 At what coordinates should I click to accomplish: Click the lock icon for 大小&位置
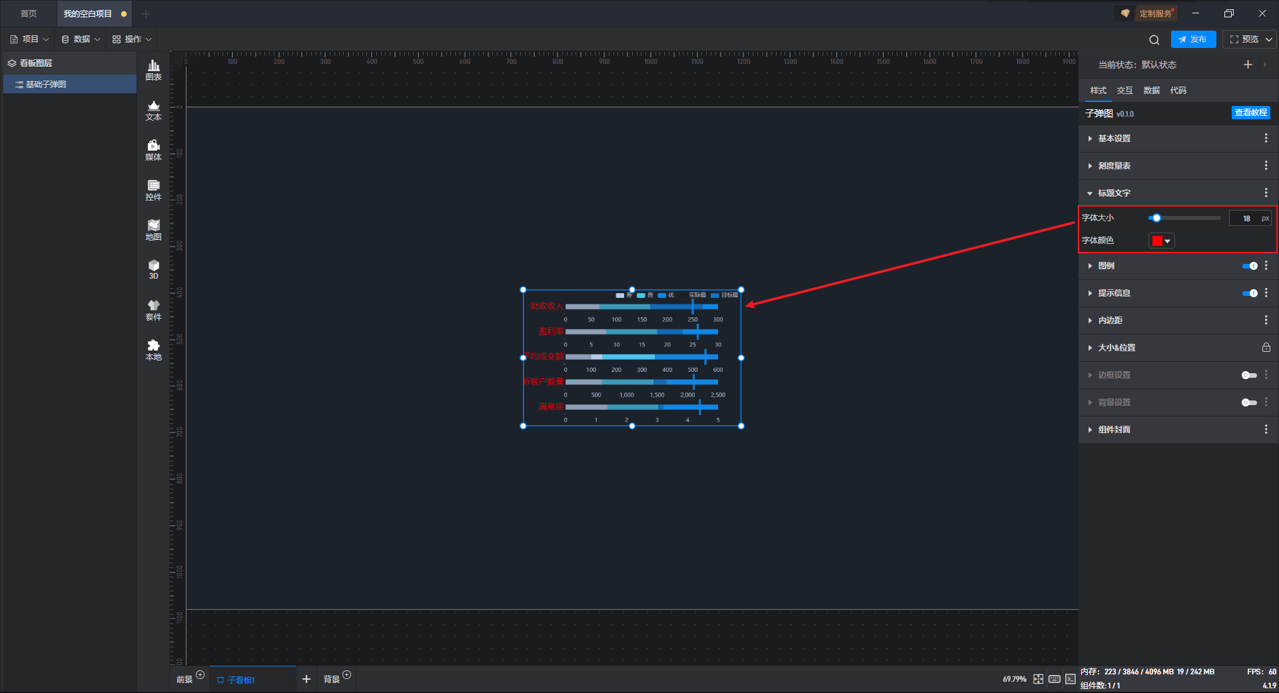[1266, 347]
